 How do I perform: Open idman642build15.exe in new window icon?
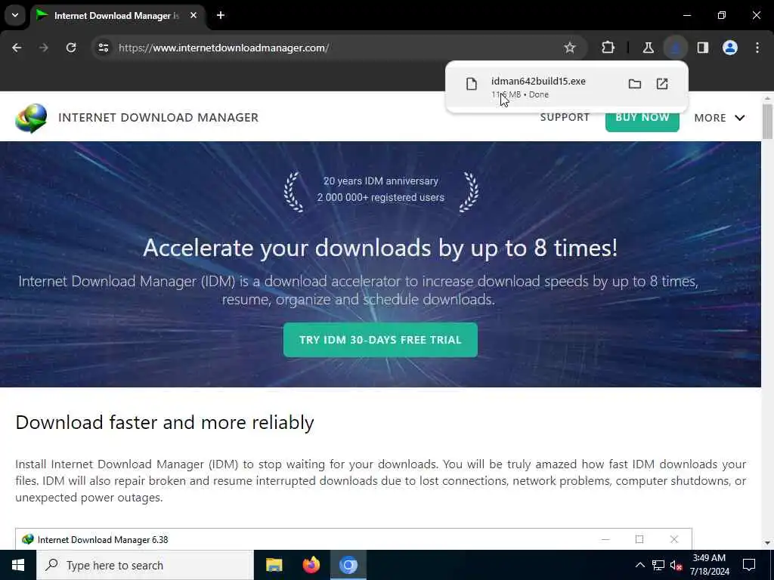tap(662, 84)
